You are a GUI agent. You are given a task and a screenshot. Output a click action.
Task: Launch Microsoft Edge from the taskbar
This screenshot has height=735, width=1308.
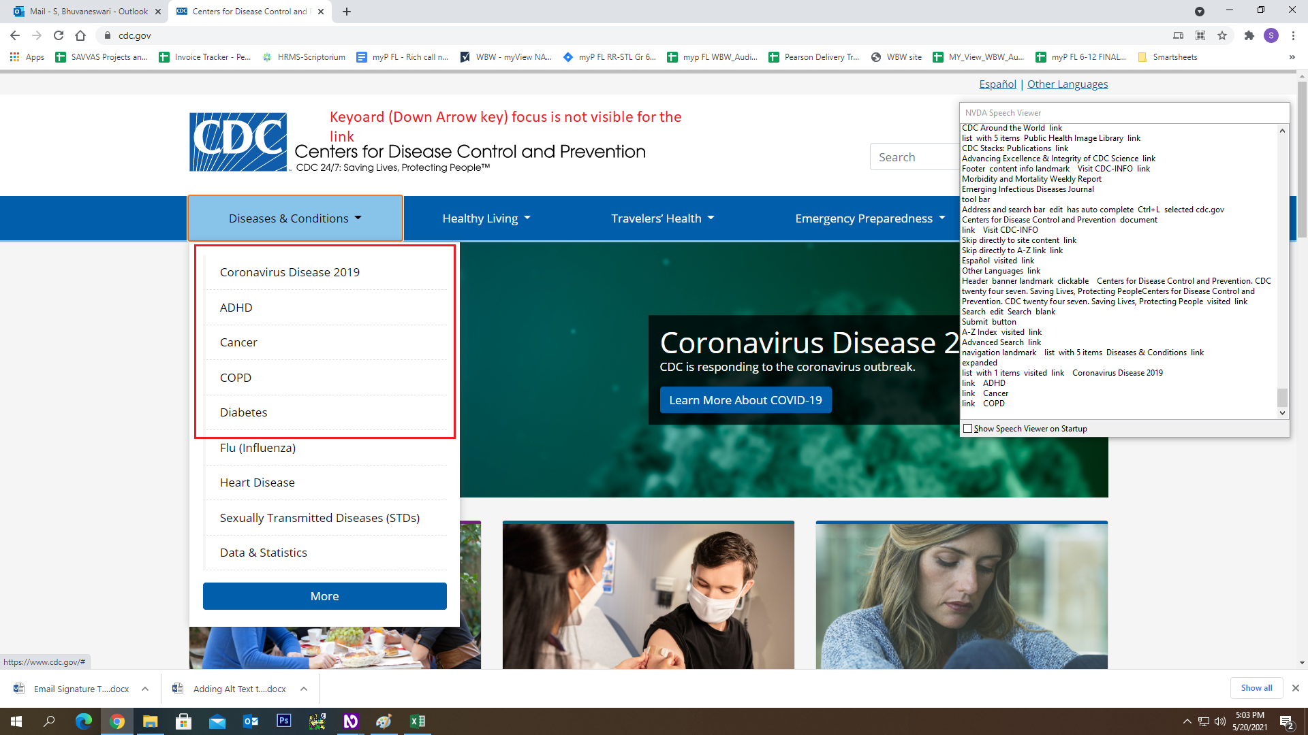[x=83, y=721]
